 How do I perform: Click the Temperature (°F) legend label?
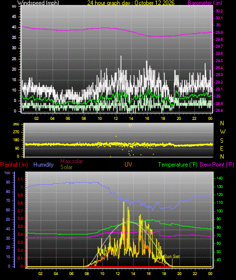pos(178,165)
